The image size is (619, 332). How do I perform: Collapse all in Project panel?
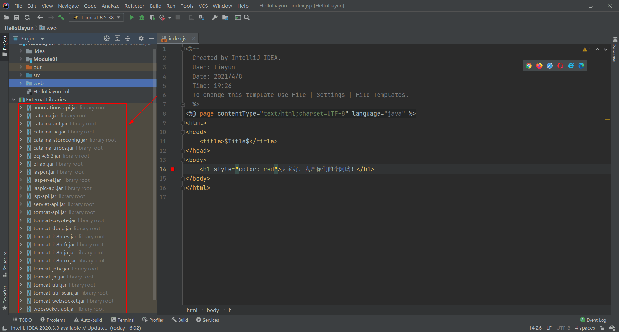[x=128, y=38]
